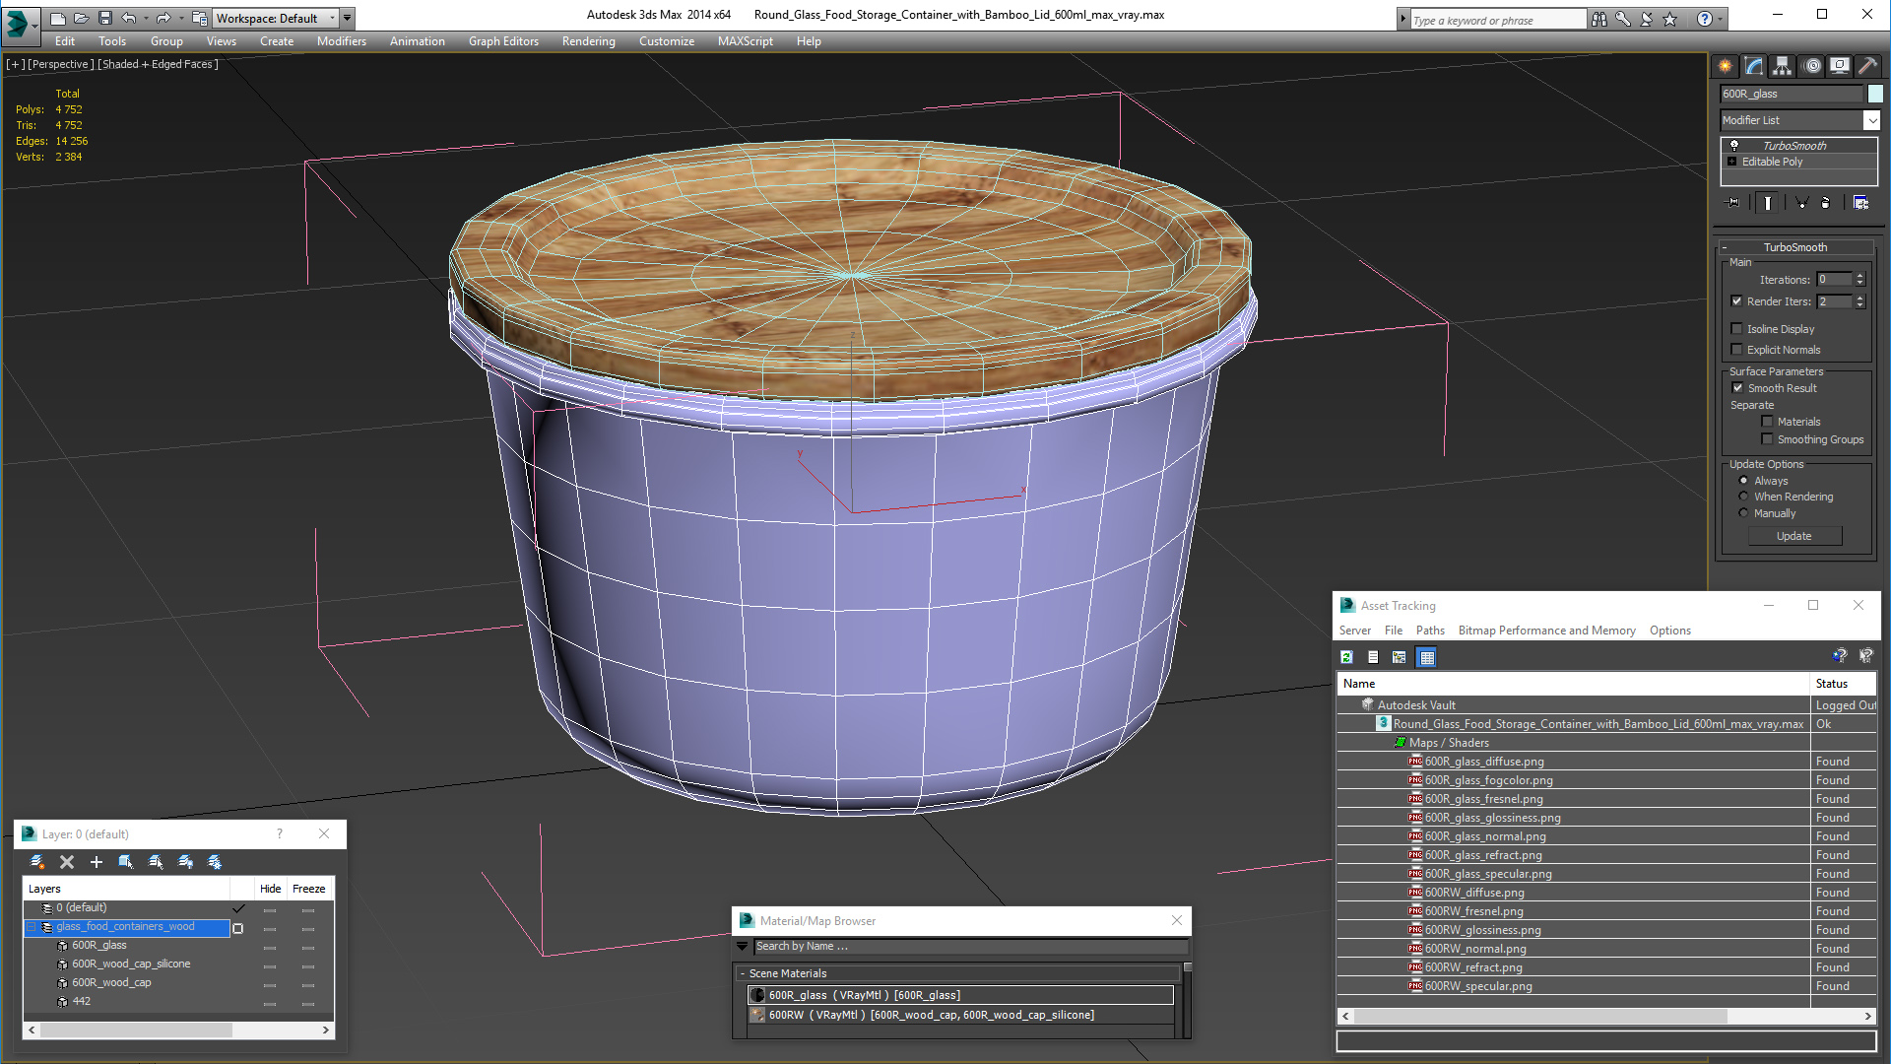This screenshot has width=1891, height=1064.
Task: Open the Rendering menu
Action: pos(588,41)
